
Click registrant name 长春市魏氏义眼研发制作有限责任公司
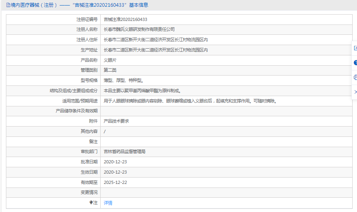(139, 29)
